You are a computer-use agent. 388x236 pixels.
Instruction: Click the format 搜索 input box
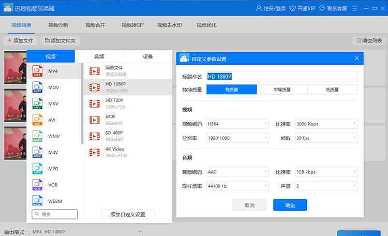(x=55, y=214)
